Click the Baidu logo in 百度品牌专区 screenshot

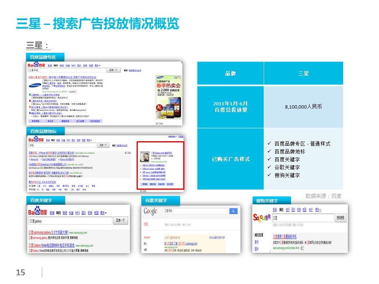click(x=35, y=65)
